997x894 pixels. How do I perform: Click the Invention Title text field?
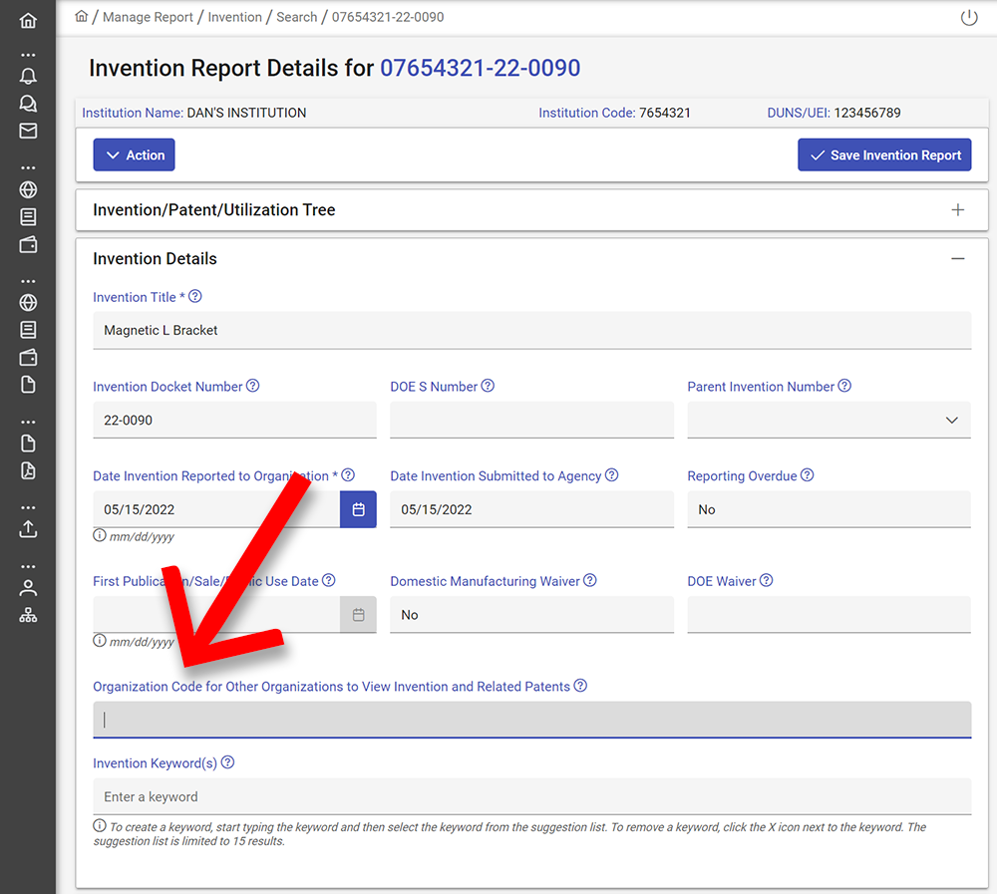(531, 330)
